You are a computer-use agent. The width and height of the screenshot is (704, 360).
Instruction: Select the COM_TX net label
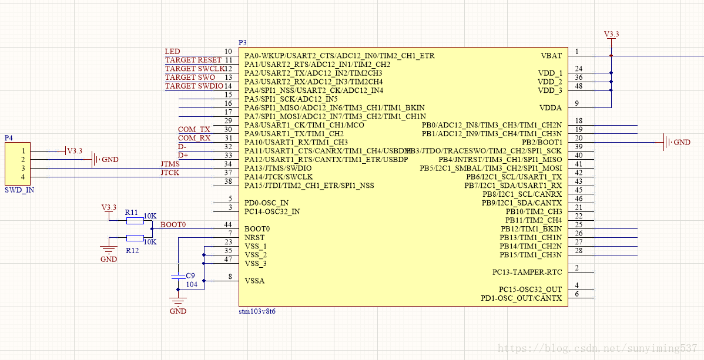(194, 130)
